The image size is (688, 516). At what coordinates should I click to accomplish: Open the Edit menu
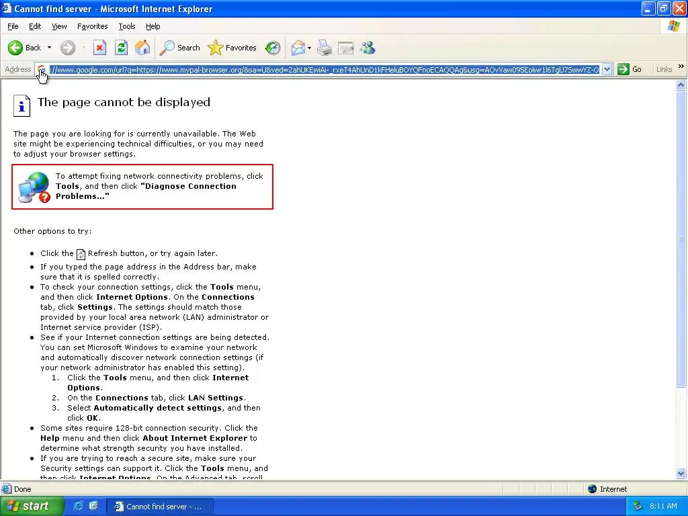tap(35, 26)
